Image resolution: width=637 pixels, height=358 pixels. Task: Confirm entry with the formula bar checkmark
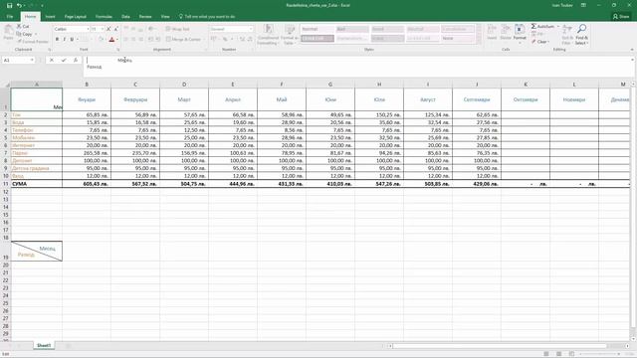pos(64,60)
